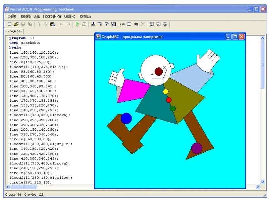Open the Помощь menu
Screen dimensions: 269x202
click(x=85, y=16)
